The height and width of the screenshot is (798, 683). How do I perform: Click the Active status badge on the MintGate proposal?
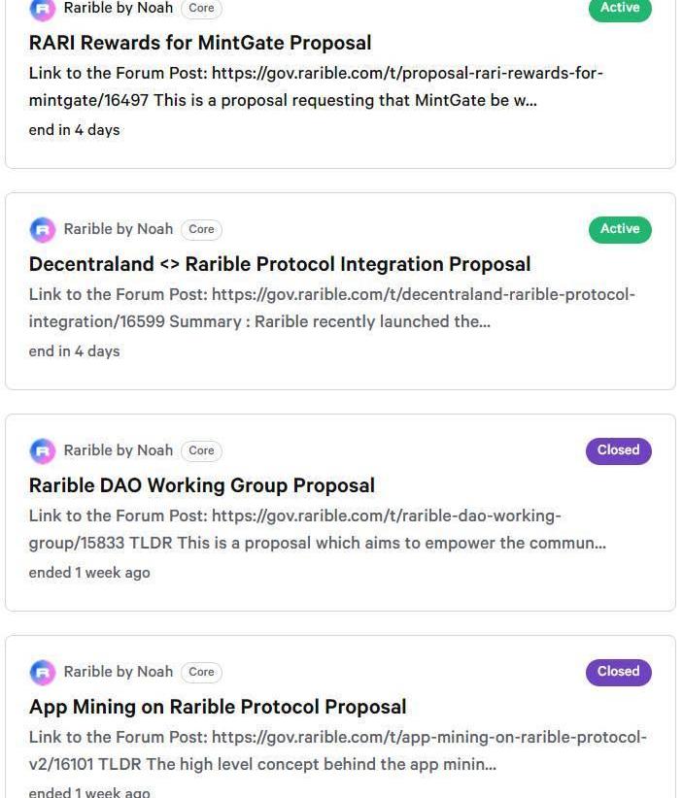tap(620, 9)
